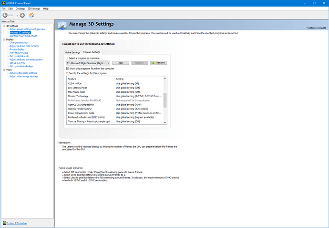329x228 pixels.
Task: Click the Back navigation arrow icon
Action: (x=5, y=15)
